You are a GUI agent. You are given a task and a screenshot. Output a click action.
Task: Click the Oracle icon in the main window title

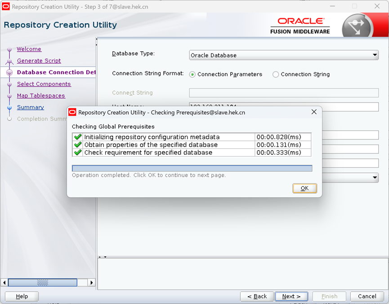pyautogui.click(x=6, y=6)
